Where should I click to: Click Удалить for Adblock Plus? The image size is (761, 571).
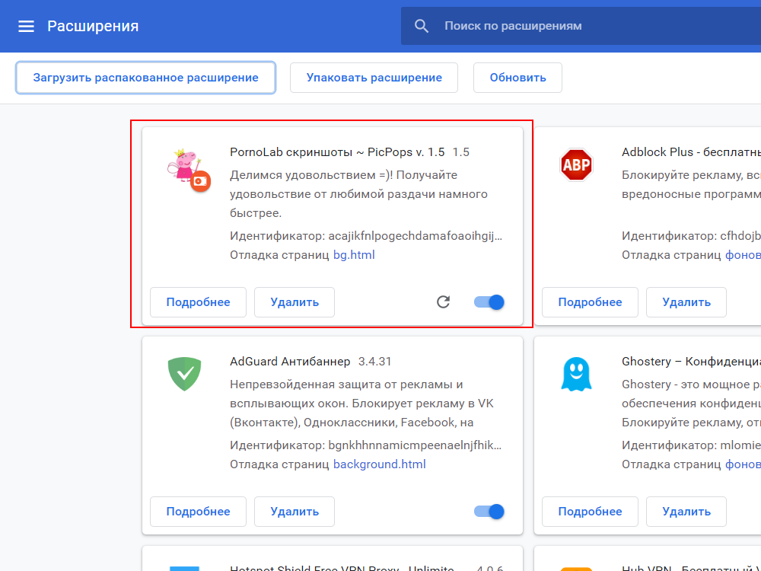[x=686, y=302]
